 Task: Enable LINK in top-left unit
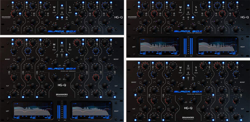pos(67,17)
